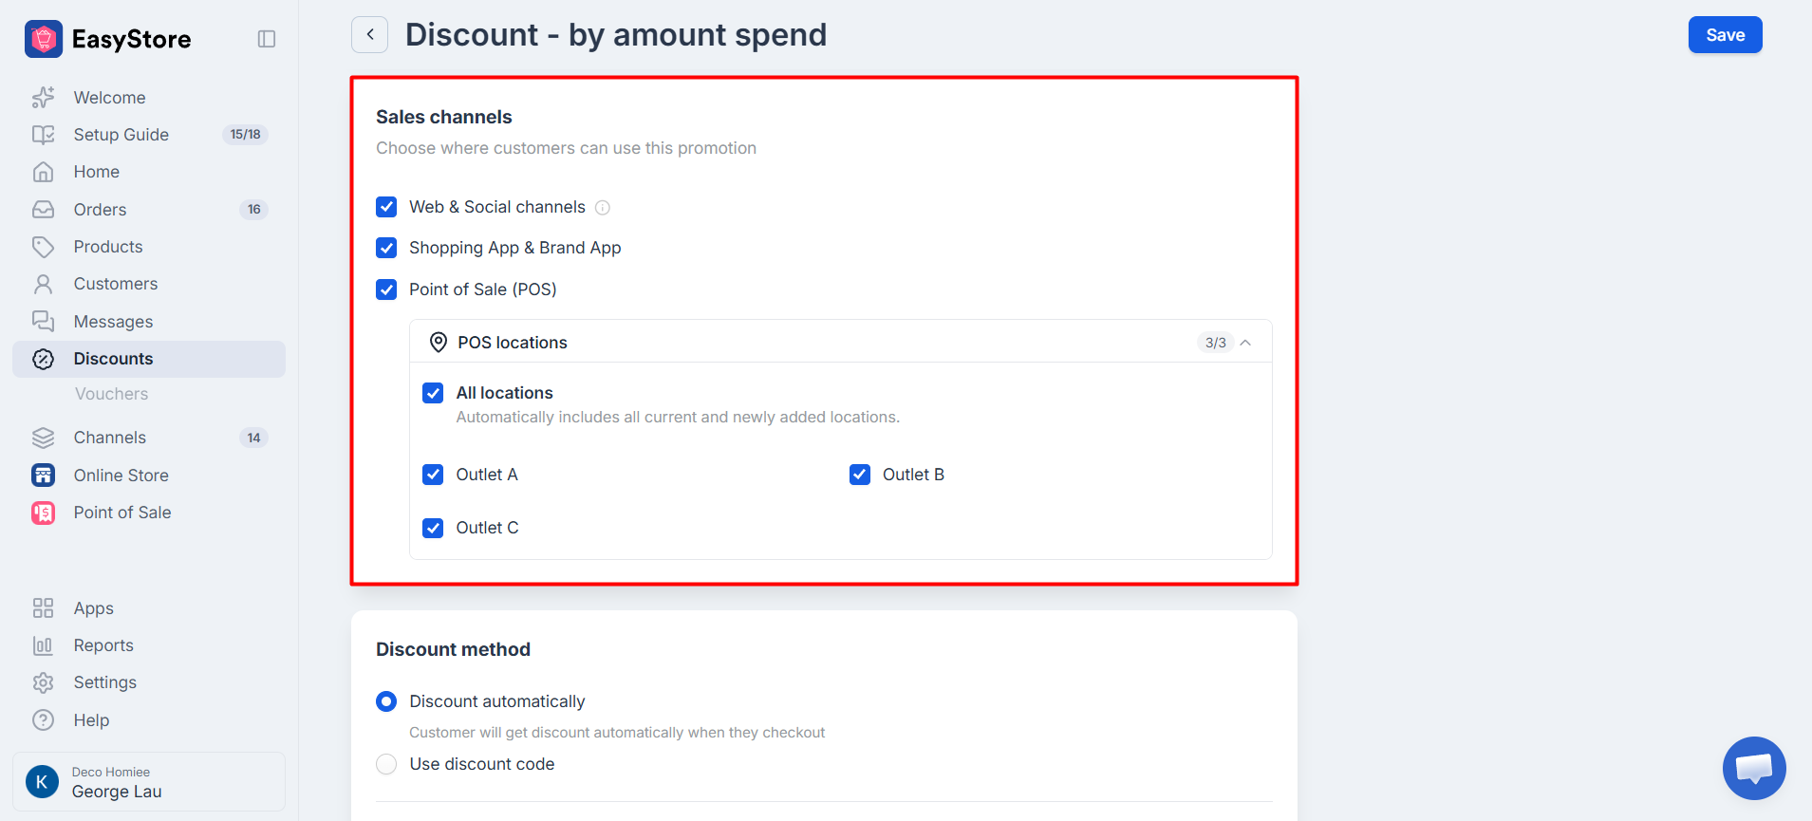This screenshot has height=821, width=1812.
Task: Toggle Shopping App & Brand App checkbox
Action: pyautogui.click(x=386, y=248)
